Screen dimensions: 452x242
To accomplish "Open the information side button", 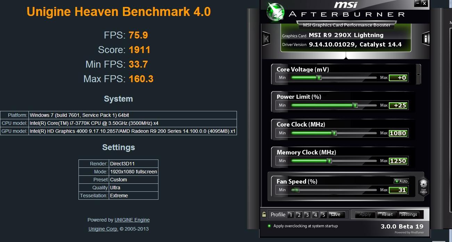I will pyautogui.click(x=426, y=39).
